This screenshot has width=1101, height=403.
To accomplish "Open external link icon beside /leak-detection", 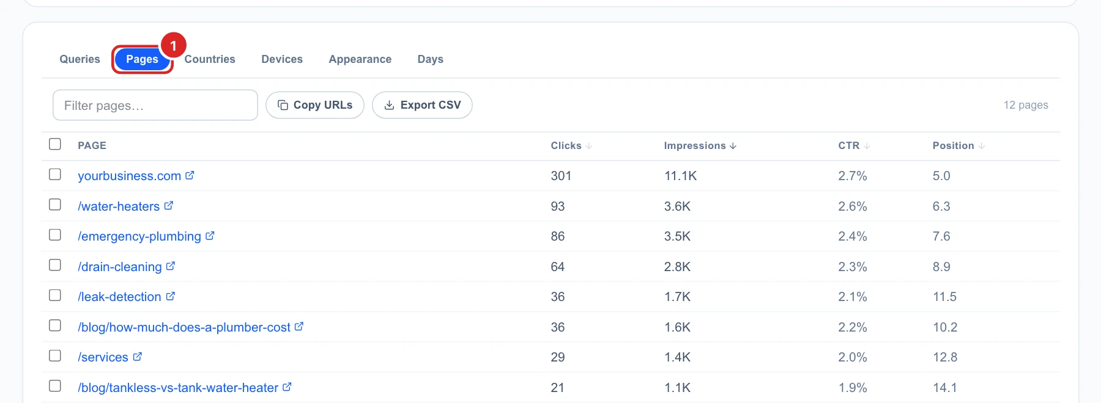I will tap(170, 296).
